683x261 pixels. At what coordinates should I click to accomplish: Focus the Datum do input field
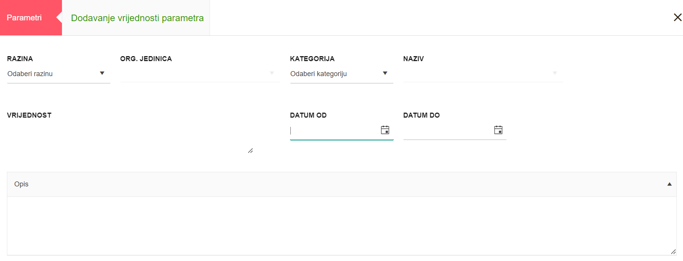446,131
